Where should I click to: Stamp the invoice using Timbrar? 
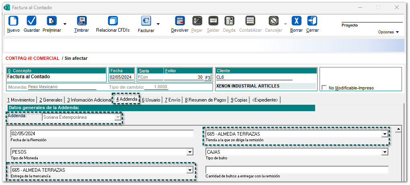pyautogui.click(x=82, y=21)
